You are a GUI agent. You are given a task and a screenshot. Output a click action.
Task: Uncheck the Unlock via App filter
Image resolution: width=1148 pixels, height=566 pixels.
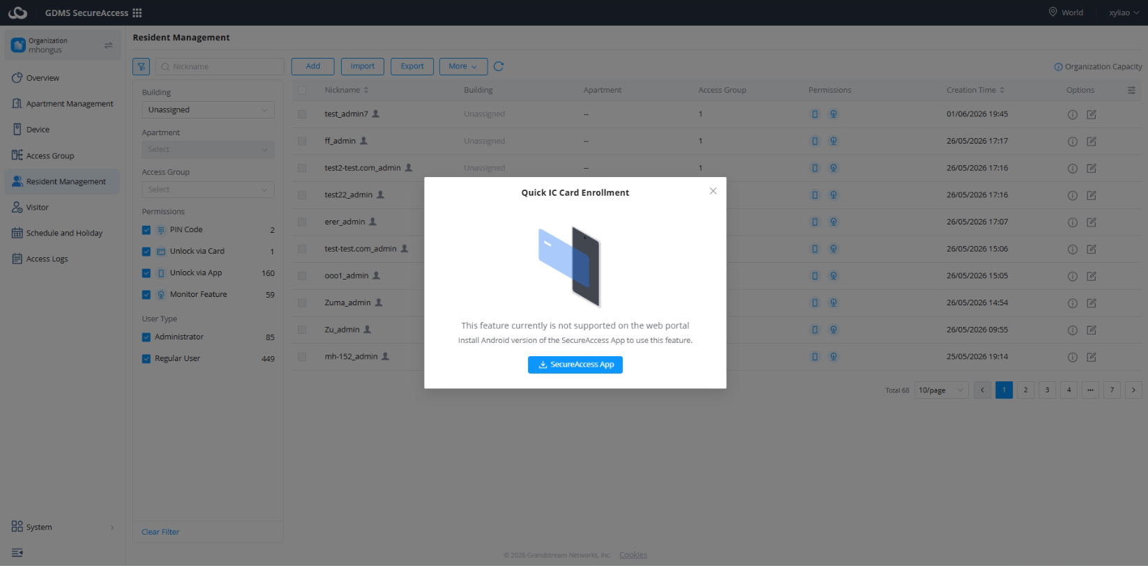tap(146, 273)
